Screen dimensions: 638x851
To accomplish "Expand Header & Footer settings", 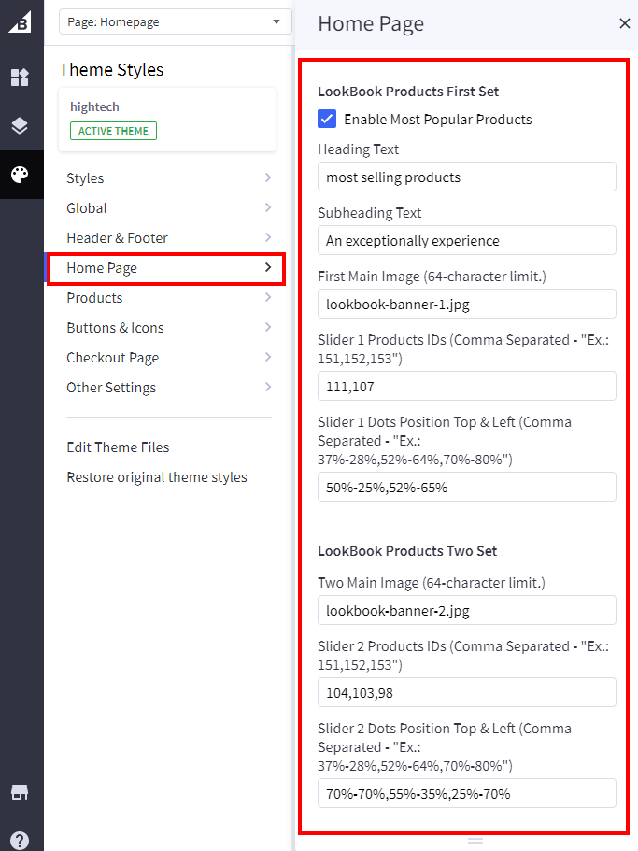I will click(168, 238).
